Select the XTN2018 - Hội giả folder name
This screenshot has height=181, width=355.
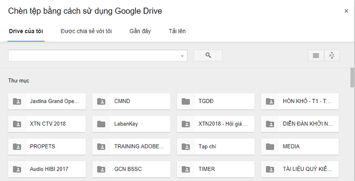coord(224,124)
